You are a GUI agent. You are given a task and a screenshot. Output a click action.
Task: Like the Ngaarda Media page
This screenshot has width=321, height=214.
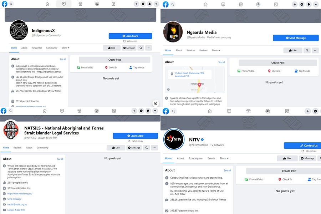click(292, 50)
